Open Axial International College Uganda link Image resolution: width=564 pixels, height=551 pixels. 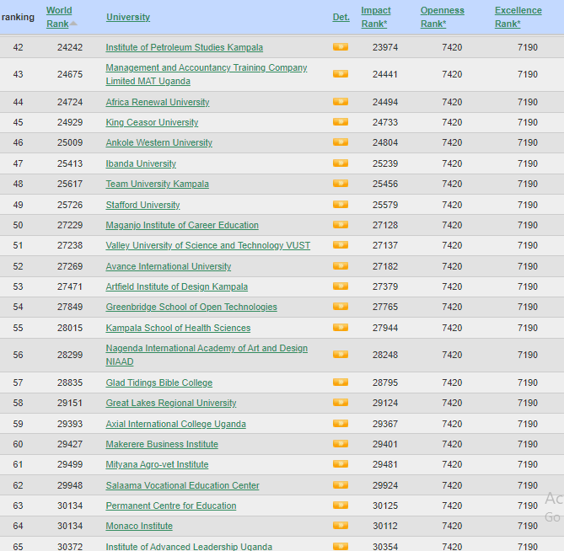click(x=176, y=424)
